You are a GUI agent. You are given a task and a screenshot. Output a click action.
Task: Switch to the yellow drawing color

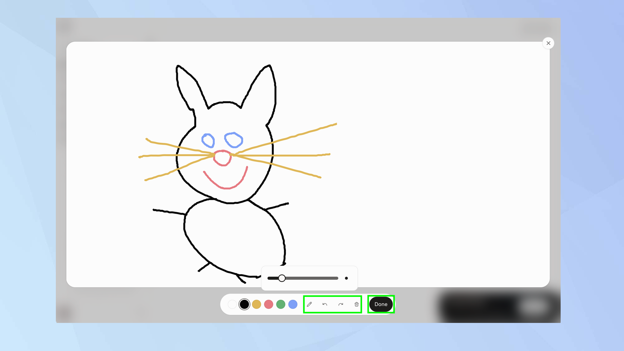256,304
